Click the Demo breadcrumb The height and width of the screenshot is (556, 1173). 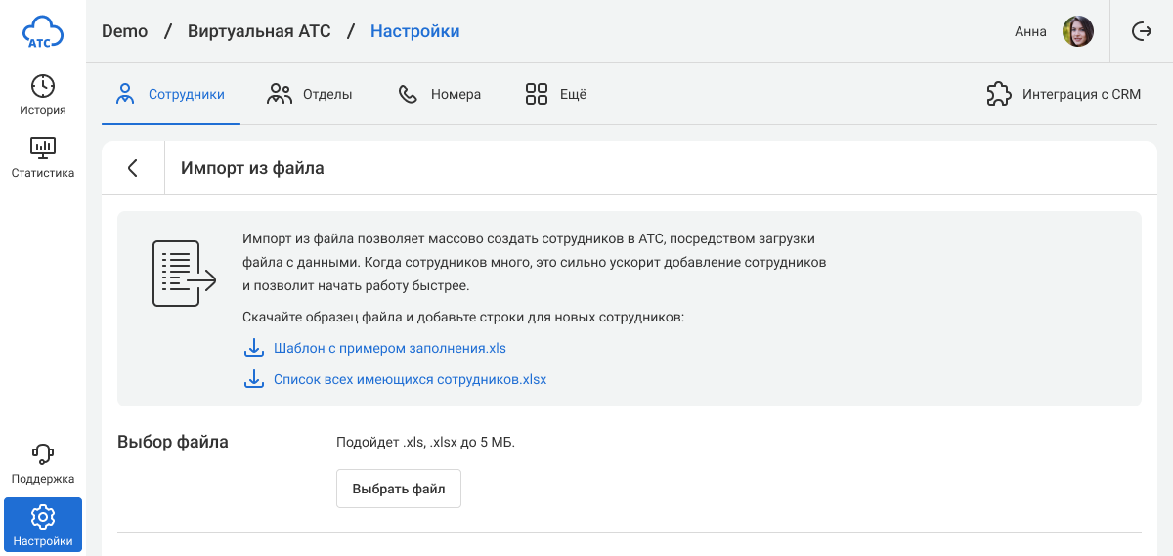click(124, 31)
